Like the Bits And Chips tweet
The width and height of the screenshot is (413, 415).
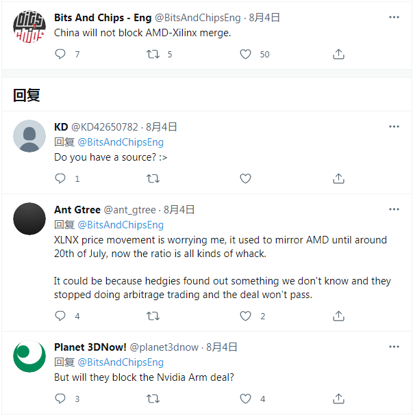tap(245, 55)
